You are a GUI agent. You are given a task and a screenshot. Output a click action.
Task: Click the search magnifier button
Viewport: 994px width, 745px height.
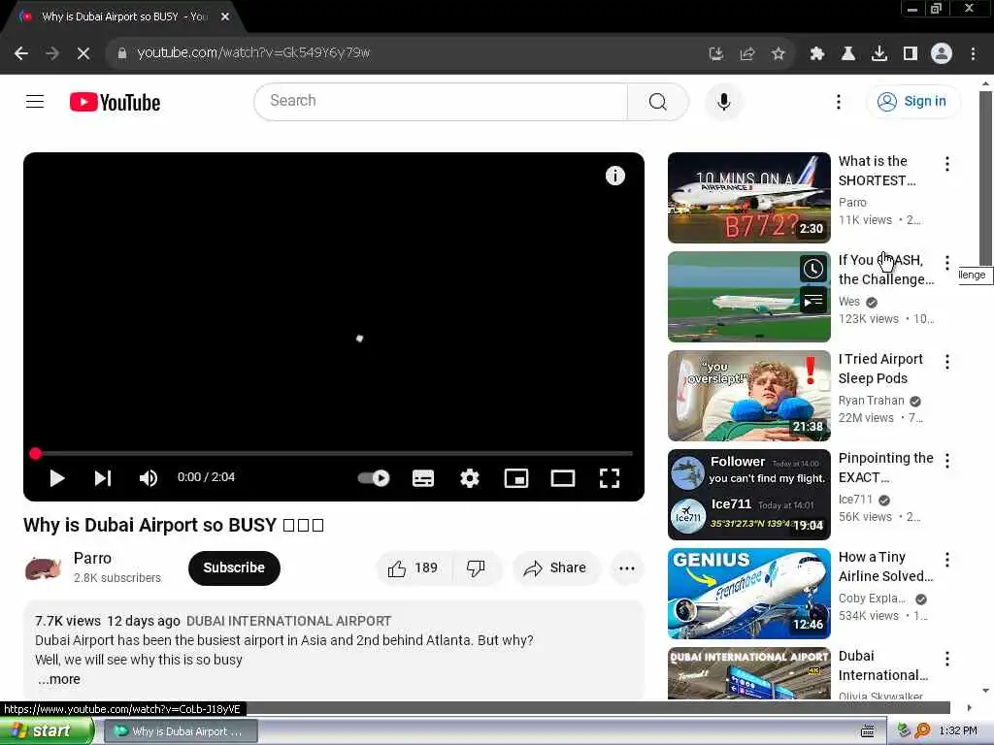(657, 101)
